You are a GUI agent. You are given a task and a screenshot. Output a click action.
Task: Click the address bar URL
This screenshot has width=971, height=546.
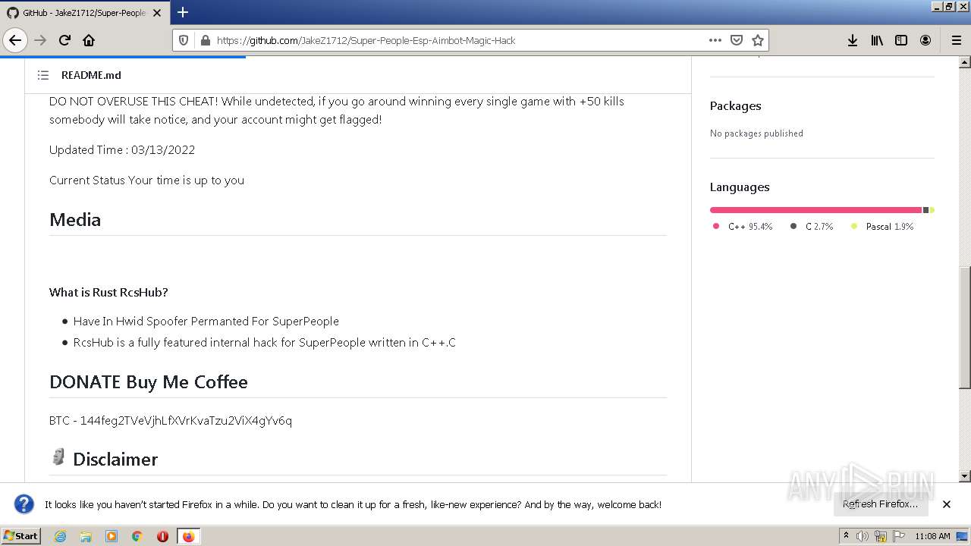(366, 40)
